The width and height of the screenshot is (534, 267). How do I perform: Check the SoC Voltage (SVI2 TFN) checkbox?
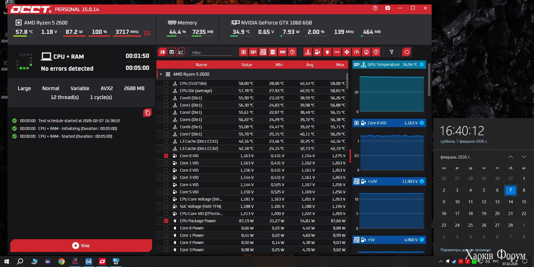coord(166,206)
